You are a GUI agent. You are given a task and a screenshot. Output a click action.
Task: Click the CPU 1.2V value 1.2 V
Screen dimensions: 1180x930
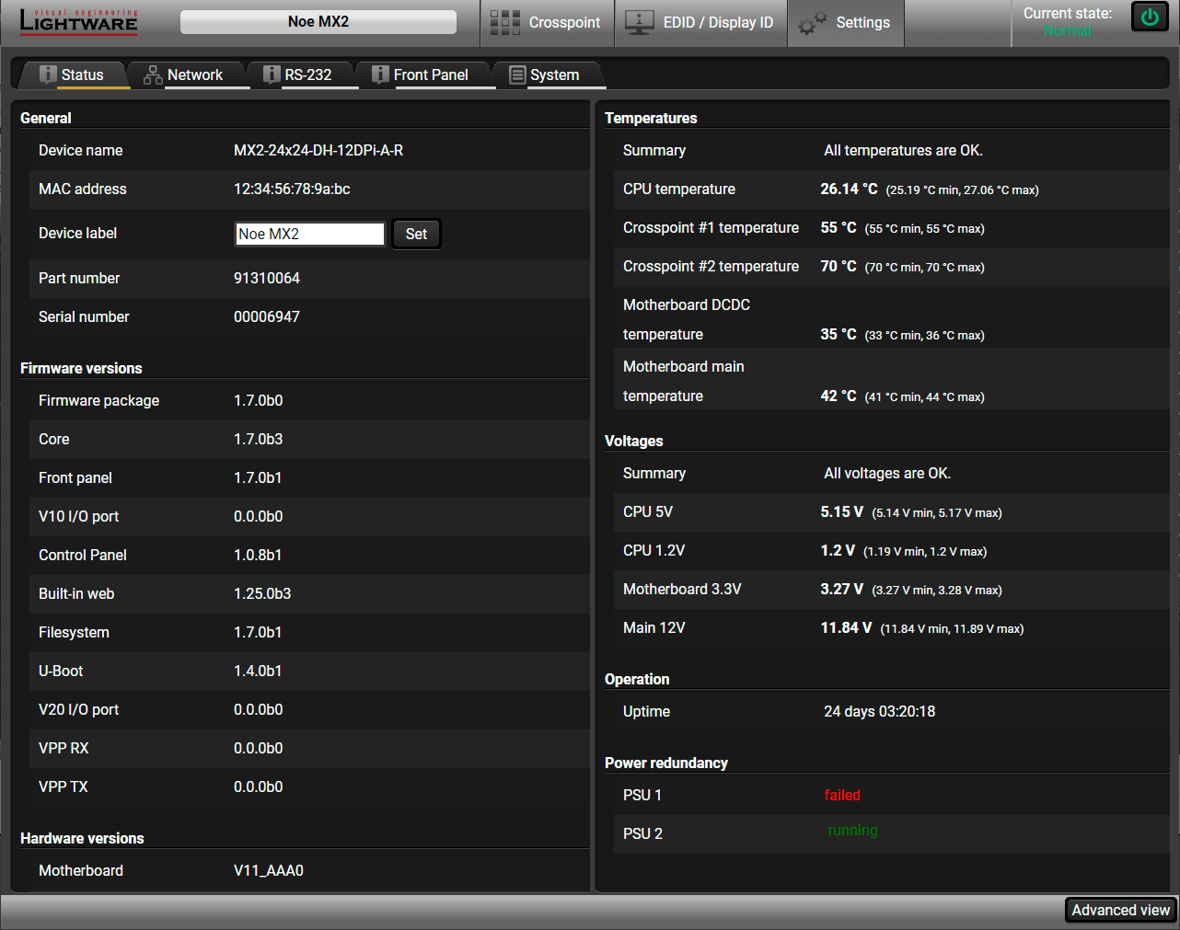click(x=838, y=550)
